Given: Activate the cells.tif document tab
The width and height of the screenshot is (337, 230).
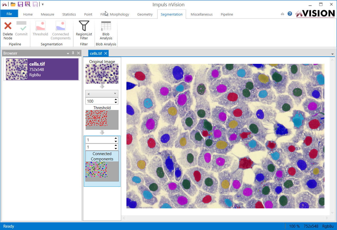Looking at the screenshot, I should [96, 53].
